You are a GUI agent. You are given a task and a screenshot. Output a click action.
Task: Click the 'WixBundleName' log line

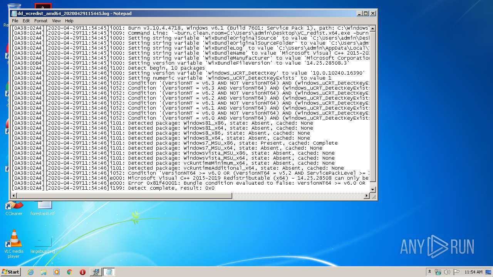pos(190,53)
